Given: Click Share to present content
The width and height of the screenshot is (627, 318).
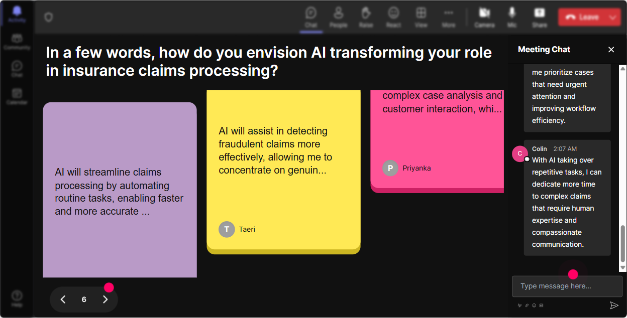Looking at the screenshot, I should tap(540, 17).
